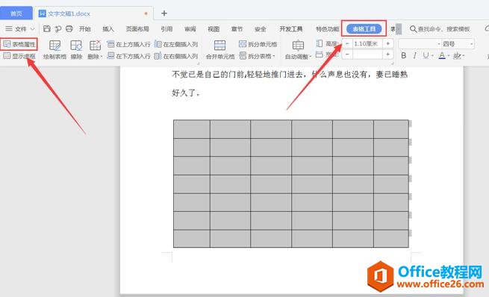This screenshot has width=489, height=297.
Task: Increase column width with plus button
Action: [x=387, y=54]
